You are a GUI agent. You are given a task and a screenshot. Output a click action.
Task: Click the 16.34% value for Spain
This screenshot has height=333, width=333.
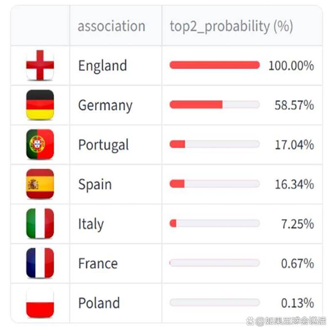click(294, 184)
